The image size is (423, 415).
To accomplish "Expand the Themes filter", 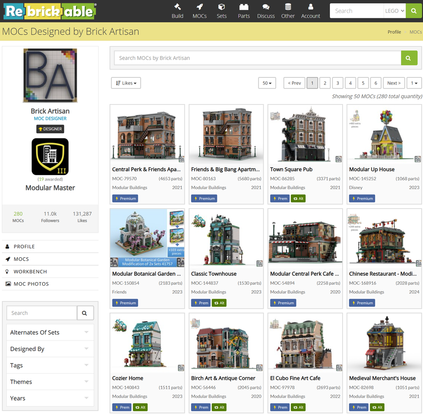I will click(x=50, y=382).
